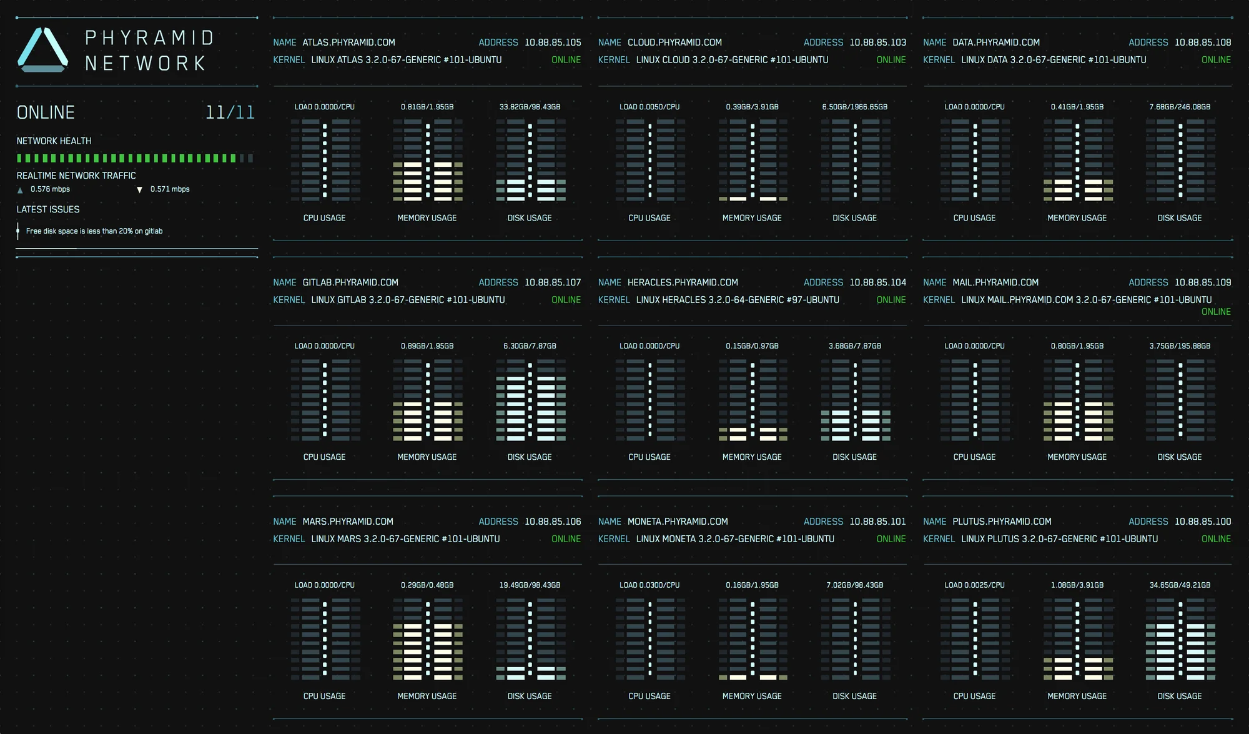This screenshot has height=734, width=1249.
Task: Select the PLUTUS.PHYRAMID.COM server name
Action: (1002, 522)
